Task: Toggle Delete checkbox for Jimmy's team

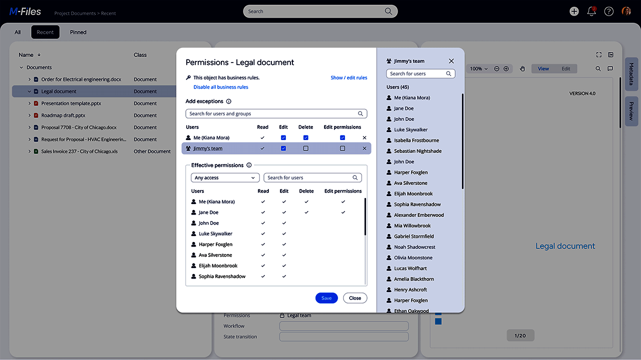Action: point(306,148)
